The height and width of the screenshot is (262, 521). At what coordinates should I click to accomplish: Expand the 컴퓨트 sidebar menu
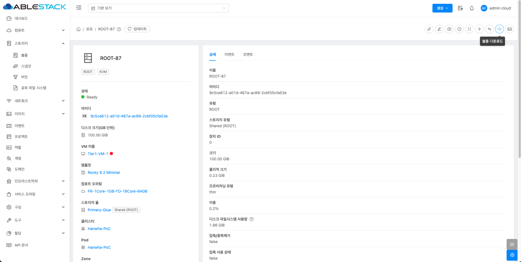point(35,30)
